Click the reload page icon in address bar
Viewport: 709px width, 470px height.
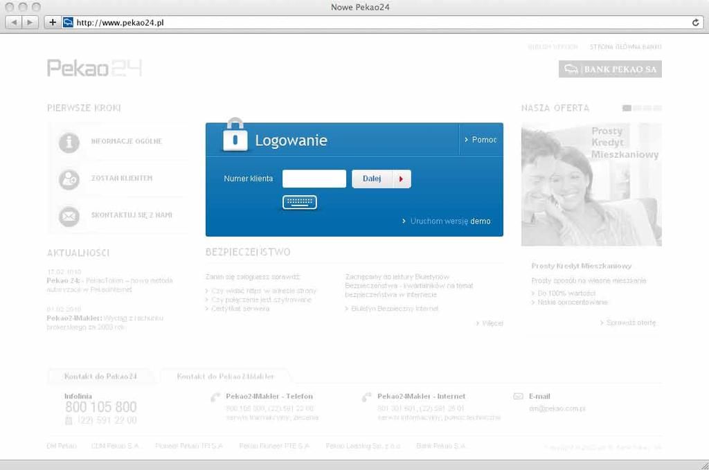[x=695, y=22]
